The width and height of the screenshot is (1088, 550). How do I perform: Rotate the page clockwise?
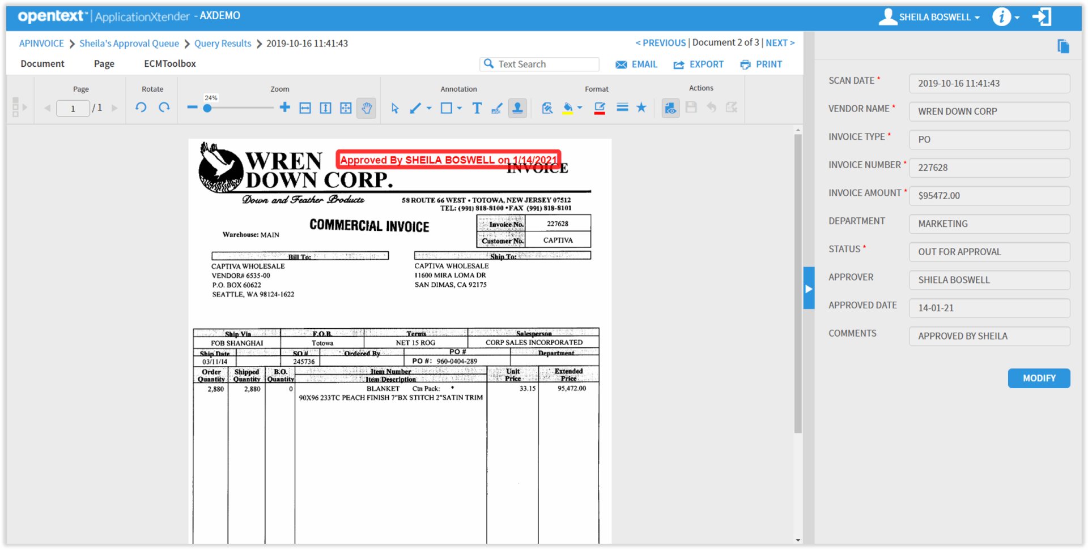pos(164,108)
